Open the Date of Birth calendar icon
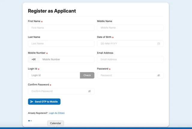The width and height of the screenshot is (192, 129). click(159, 43)
